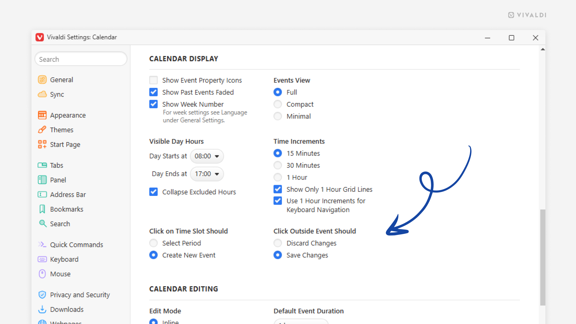Click the settings Search field
Viewport: 576px width, 324px height.
pos(81,59)
